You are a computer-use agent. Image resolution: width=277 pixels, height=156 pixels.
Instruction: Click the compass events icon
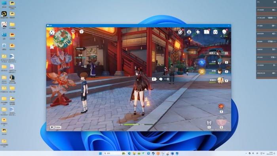pyautogui.click(x=180, y=32)
